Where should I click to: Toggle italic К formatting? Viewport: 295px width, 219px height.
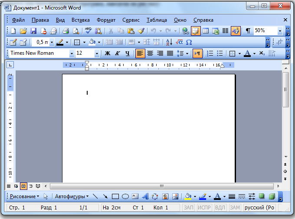tap(118, 53)
